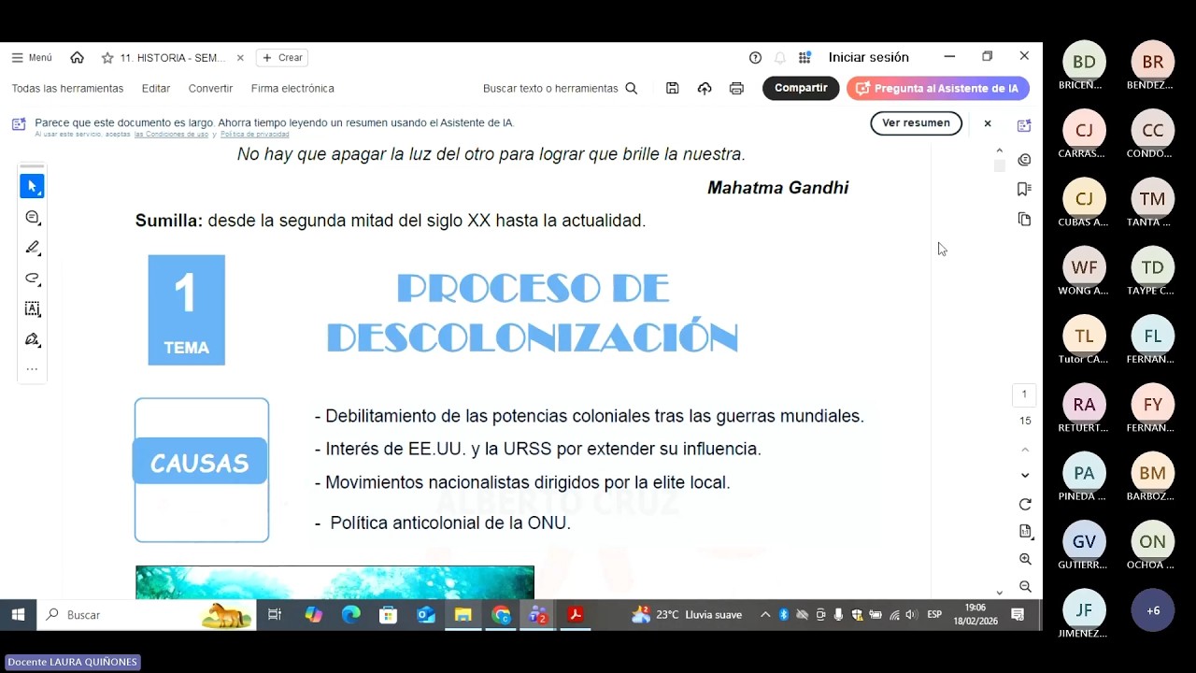This screenshot has height=673, width=1196.
Task: Open File Explorer from the taskbar
Action: (x=463, y=615)
